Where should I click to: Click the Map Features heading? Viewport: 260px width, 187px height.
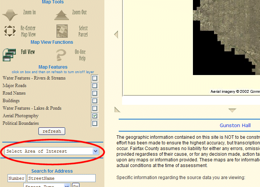click(53, 67)
